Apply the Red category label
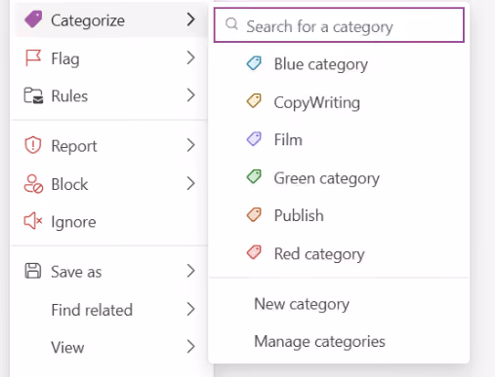The width and height of the screenshot is (495, 377). pos(339,253)
